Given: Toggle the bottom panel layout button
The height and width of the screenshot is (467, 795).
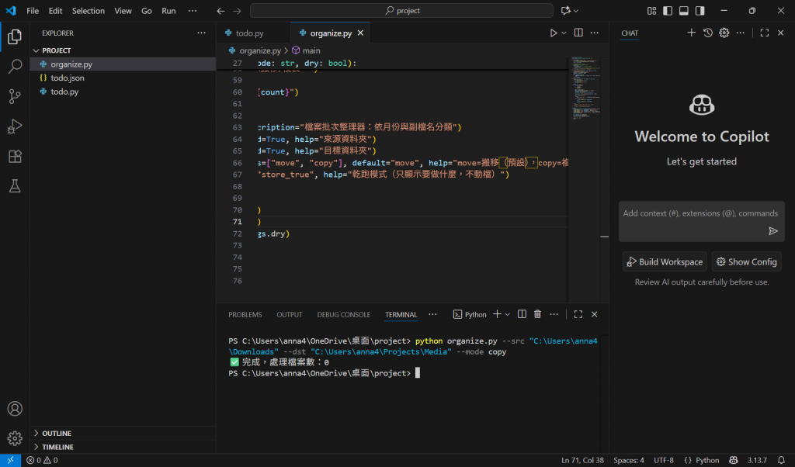Looking at the screenshot, I should click(684, 11).
